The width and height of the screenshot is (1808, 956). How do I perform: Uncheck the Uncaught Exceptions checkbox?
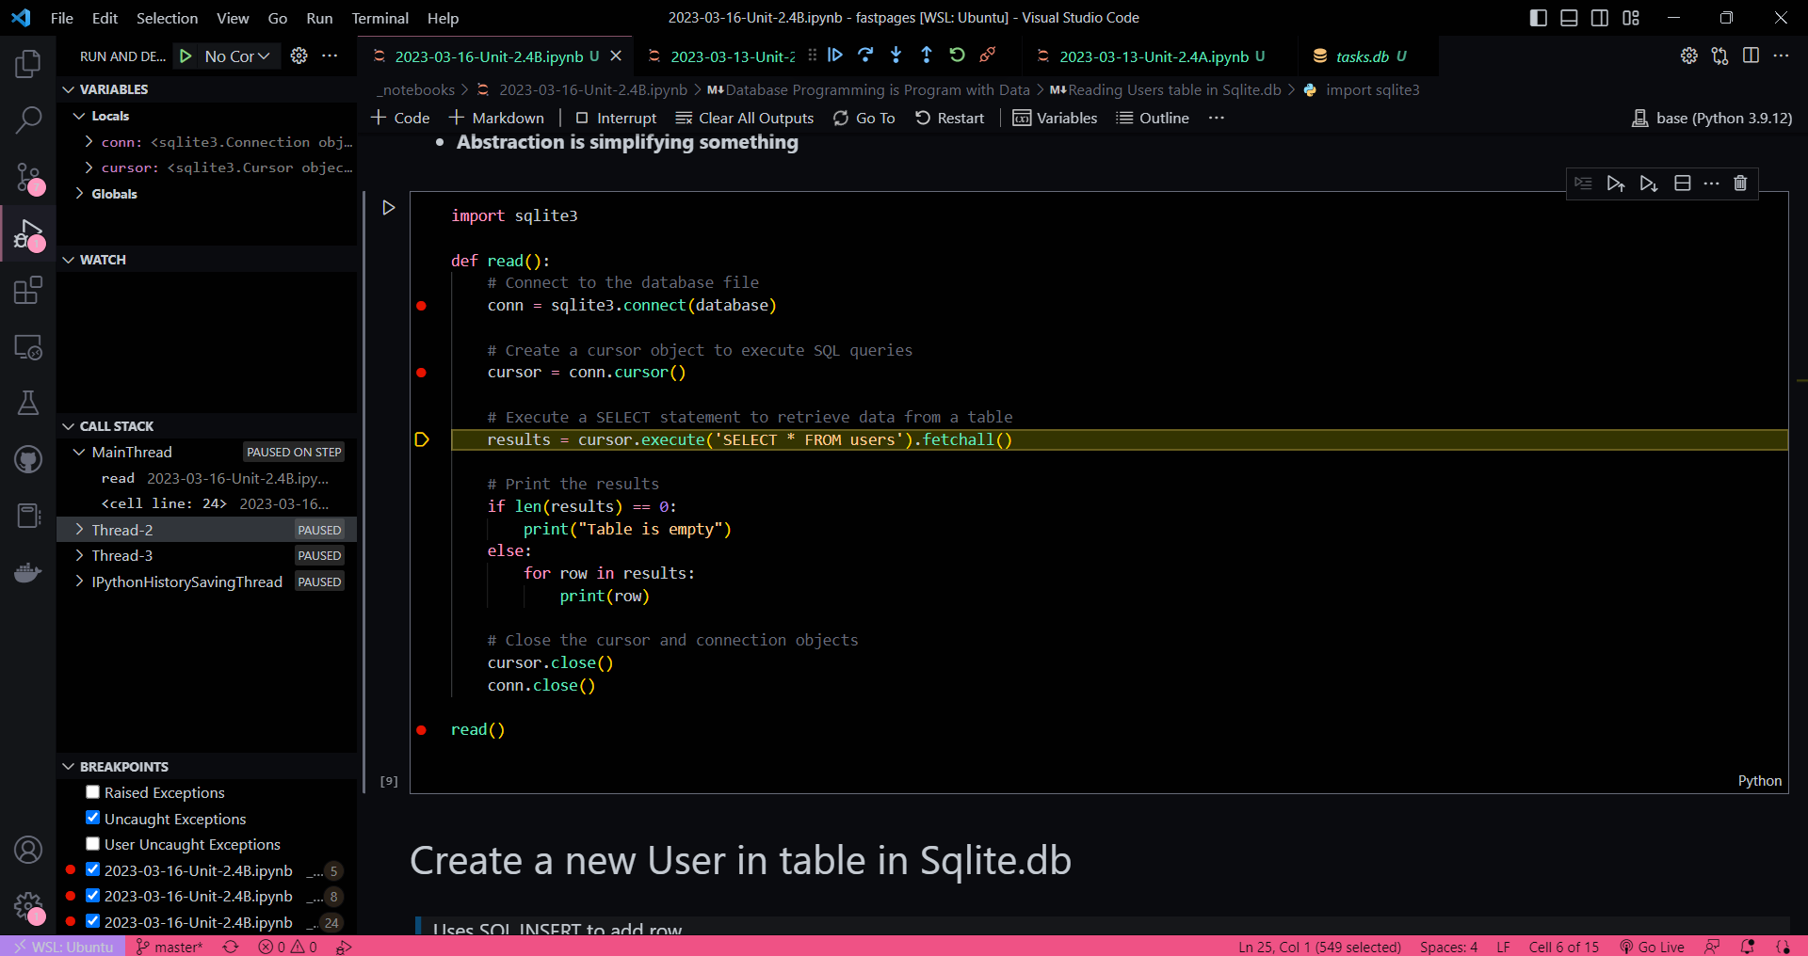(x=92, y=818)
